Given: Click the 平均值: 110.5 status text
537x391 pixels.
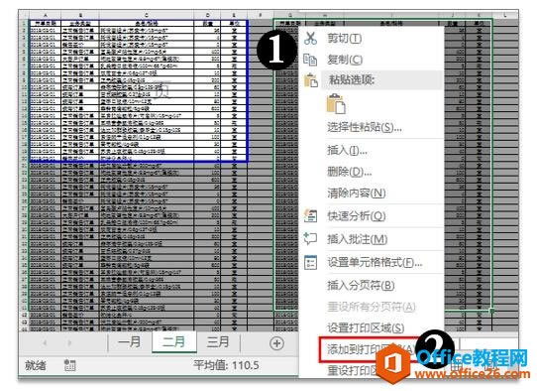Looking at the screenshot, I should click(226, 365).
